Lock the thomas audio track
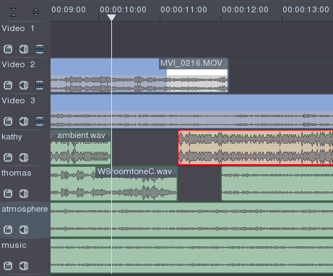Image resolution: width=333 pixels, height=276 pixels. pos(8,194)
